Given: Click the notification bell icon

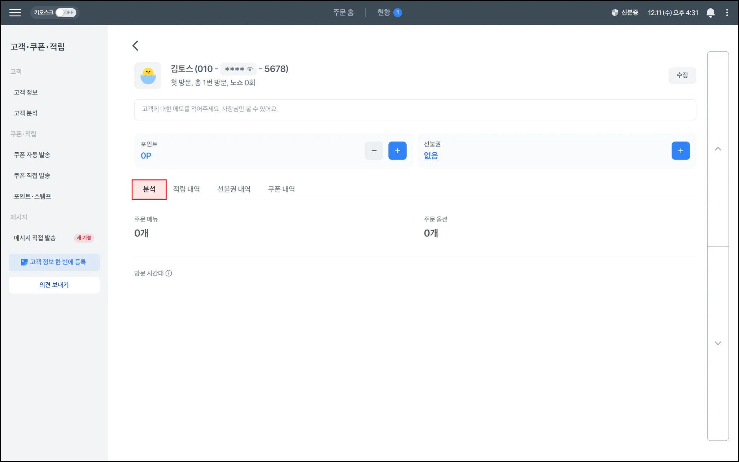Looking at the screenshot, I should [710, 13].
